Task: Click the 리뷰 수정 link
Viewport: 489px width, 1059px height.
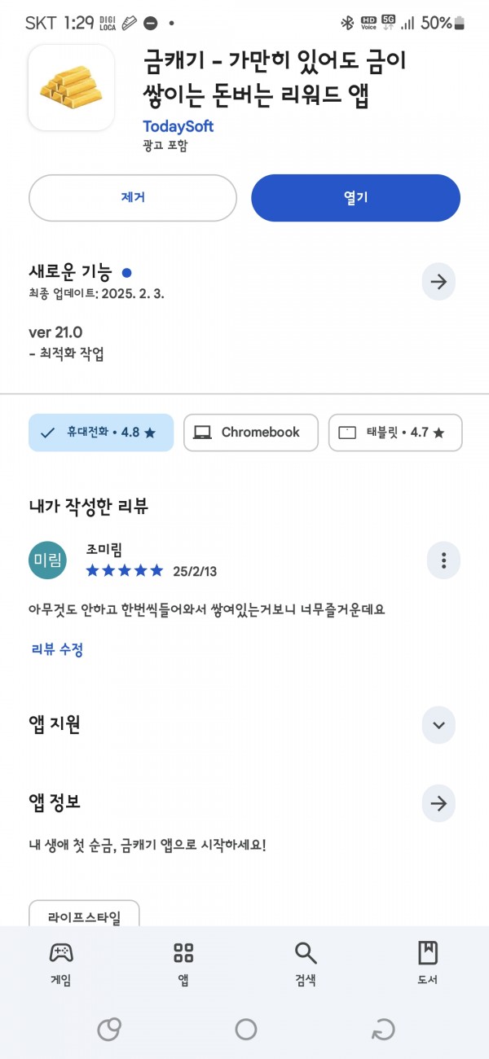Action: [57, 649]
